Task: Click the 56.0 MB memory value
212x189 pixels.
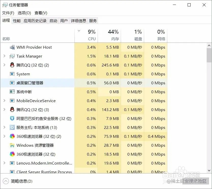Action: pyautogui.click(x=111, y=83)
